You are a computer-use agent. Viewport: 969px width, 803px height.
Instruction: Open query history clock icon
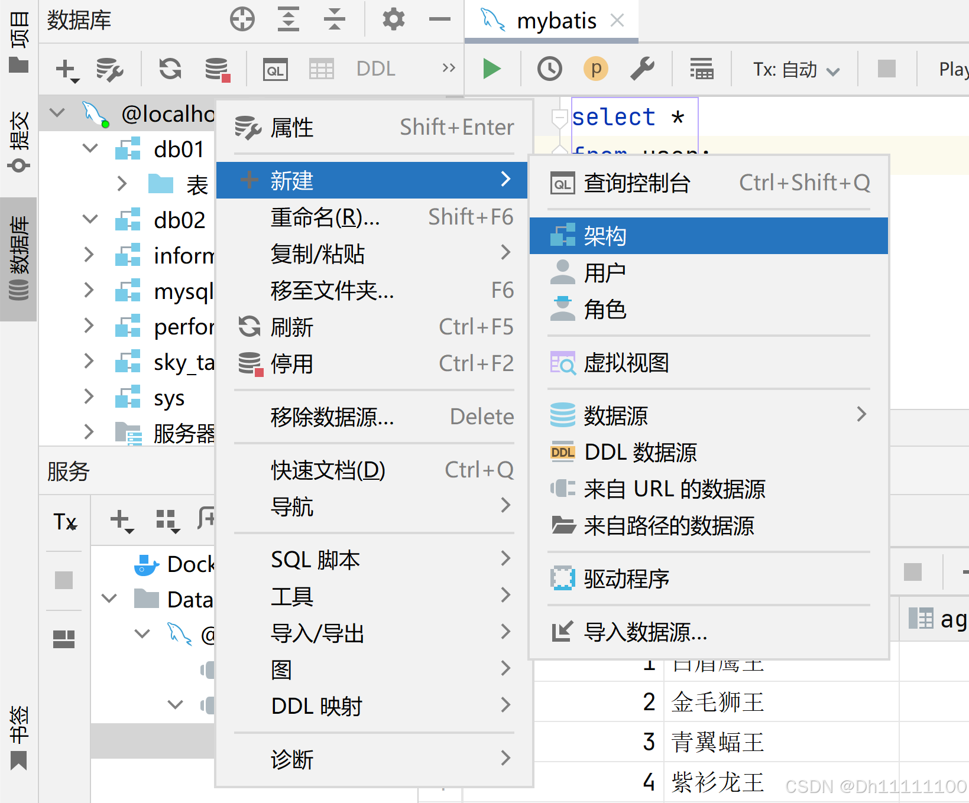coord(550,69)
